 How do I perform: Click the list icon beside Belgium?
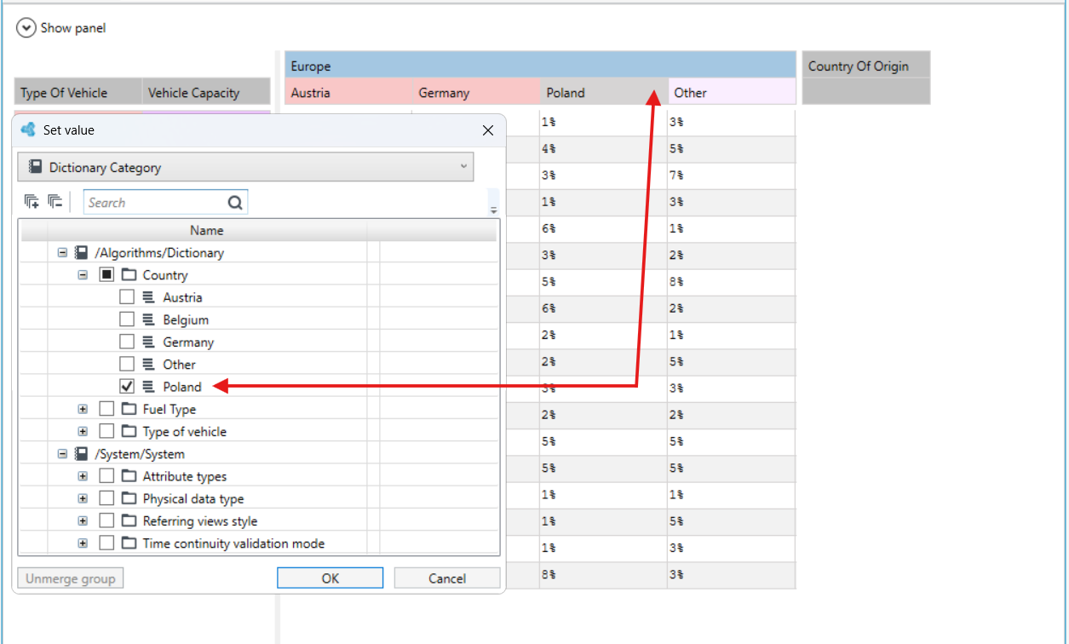click(x=148, y=319)
